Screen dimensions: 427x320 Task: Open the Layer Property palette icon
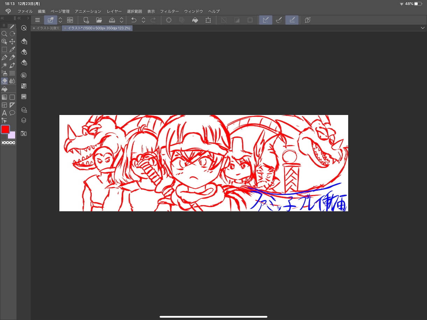coord(24,110)
